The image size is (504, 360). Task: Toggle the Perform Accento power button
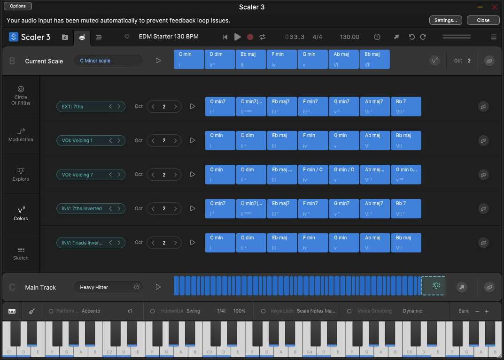[51, 311]
